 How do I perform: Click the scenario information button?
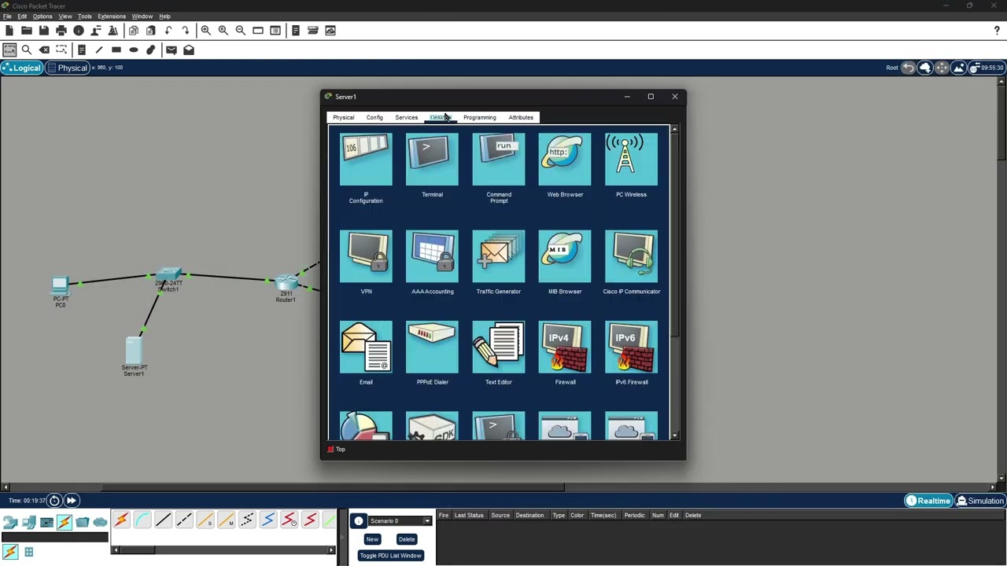[x=359, y=521]
